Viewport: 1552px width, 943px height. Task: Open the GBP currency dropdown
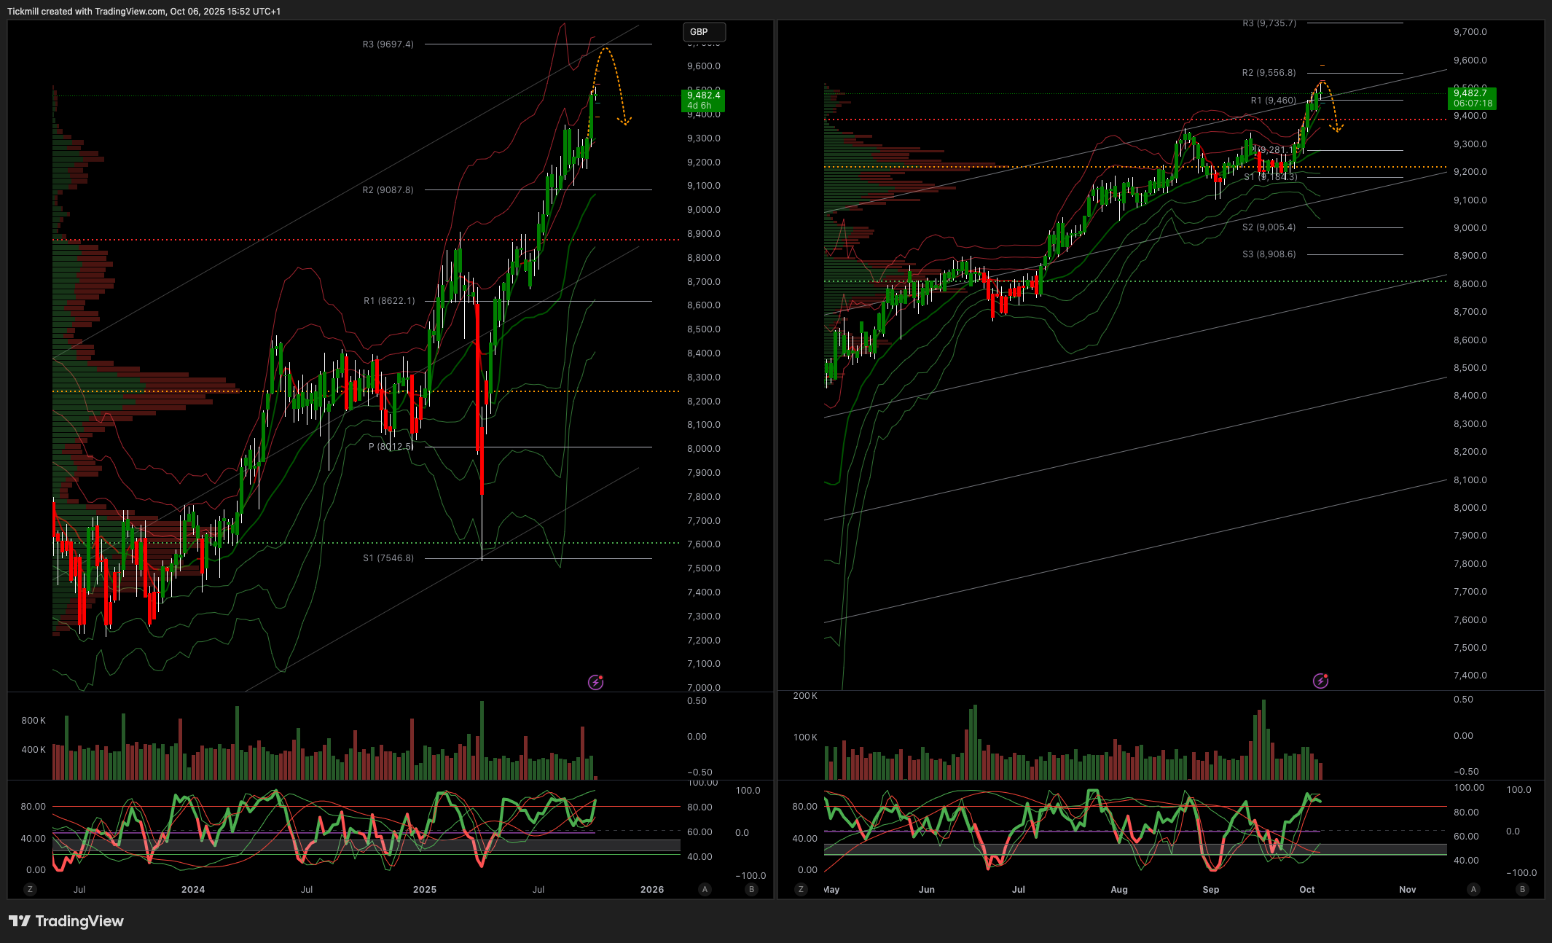coord(703,32)
